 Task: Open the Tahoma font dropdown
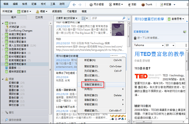[x=163, y=45]
